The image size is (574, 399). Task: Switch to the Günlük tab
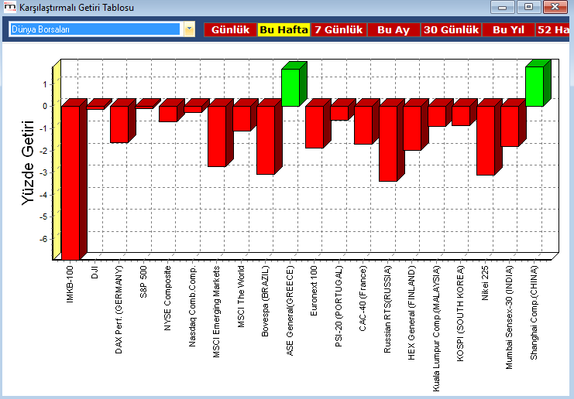tap(230, 29)
